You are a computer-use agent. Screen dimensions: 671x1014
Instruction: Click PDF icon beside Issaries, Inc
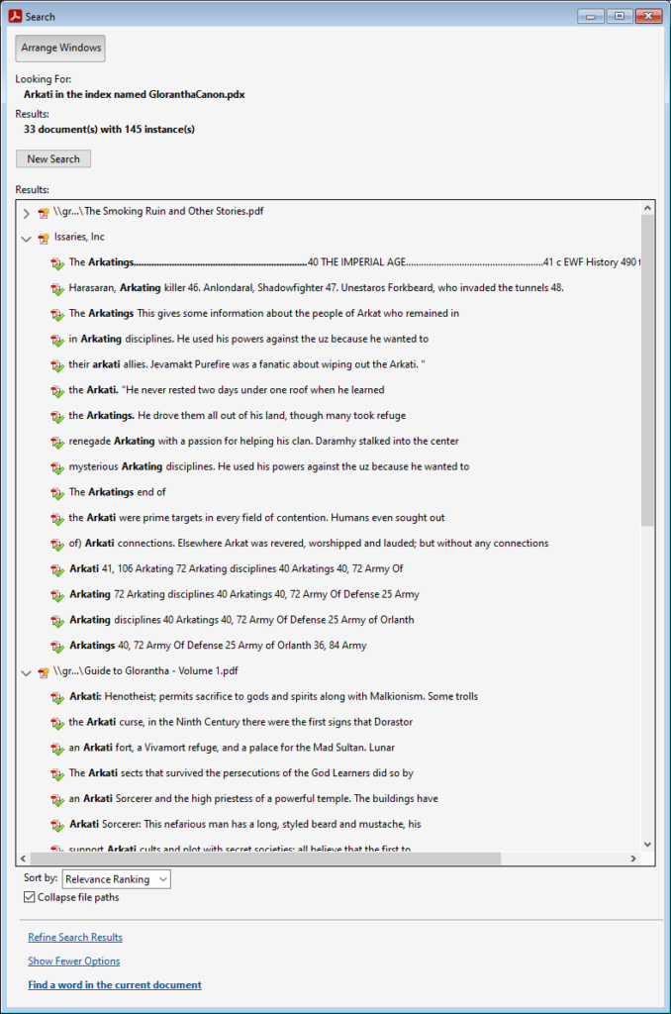[44, 239]
